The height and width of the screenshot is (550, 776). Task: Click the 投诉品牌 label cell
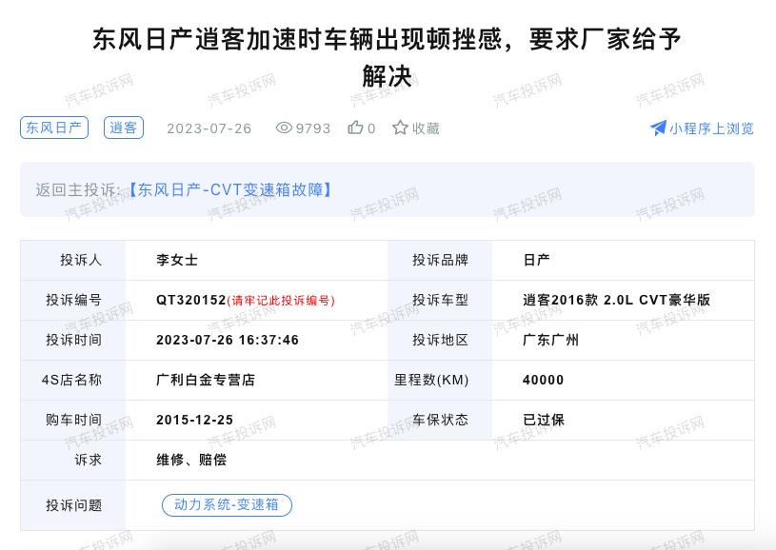[x=440, y=260]
